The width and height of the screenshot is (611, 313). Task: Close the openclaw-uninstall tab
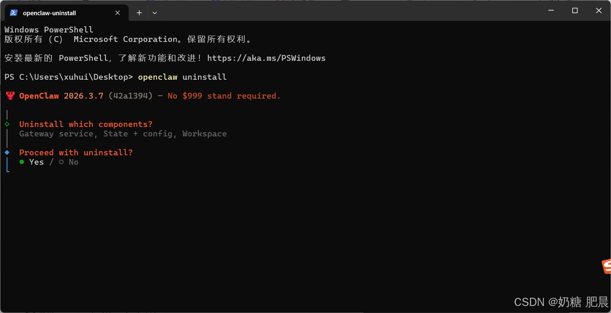(118, 13)
